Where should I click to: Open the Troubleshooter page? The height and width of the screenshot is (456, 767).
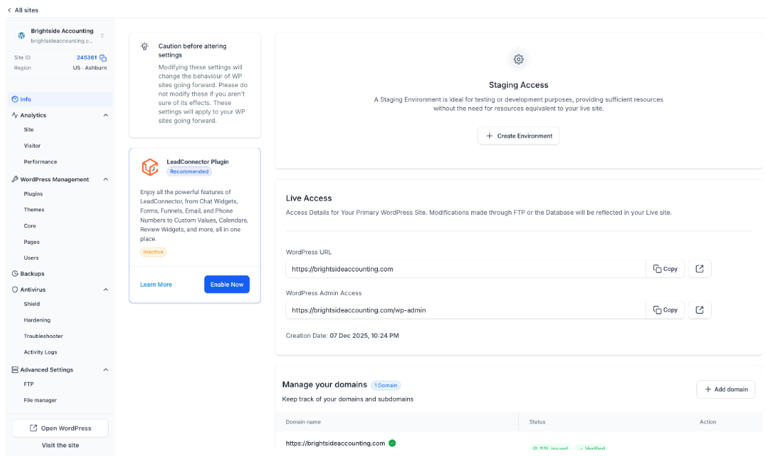click(x=44, y=336)
